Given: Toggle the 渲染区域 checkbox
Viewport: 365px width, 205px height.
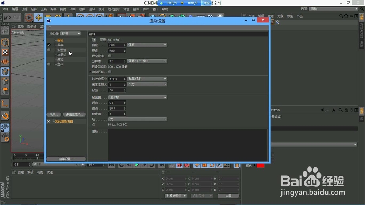Looking at the screenshot, I should (x=110, y=72).
